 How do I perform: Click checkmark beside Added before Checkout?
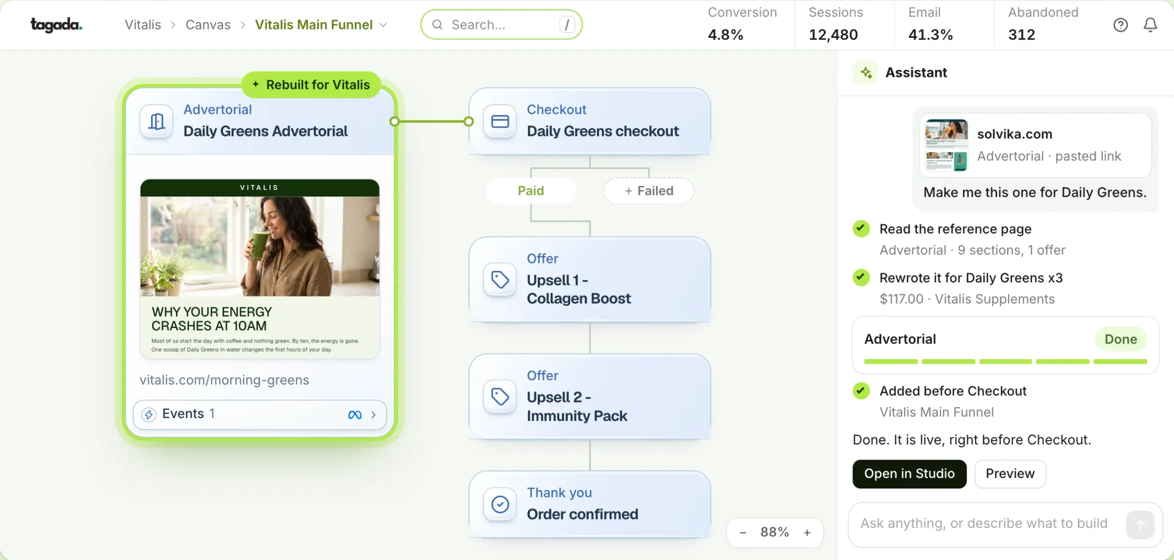[861, 390]
